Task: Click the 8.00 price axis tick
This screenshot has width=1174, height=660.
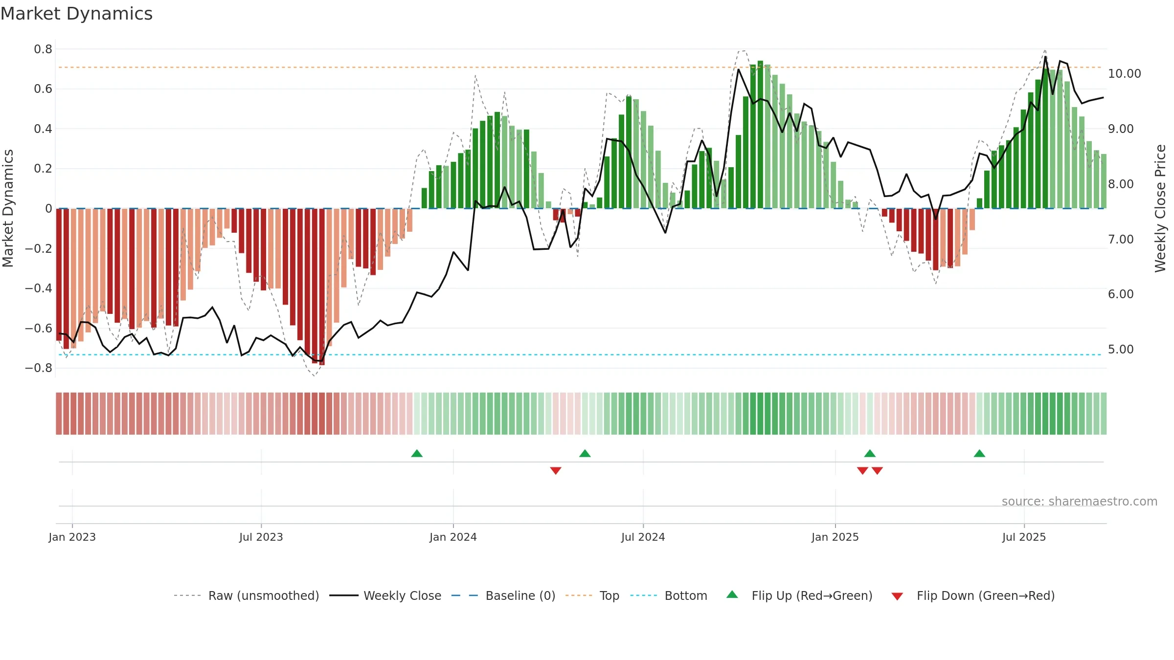Action: coord(1121,184)
